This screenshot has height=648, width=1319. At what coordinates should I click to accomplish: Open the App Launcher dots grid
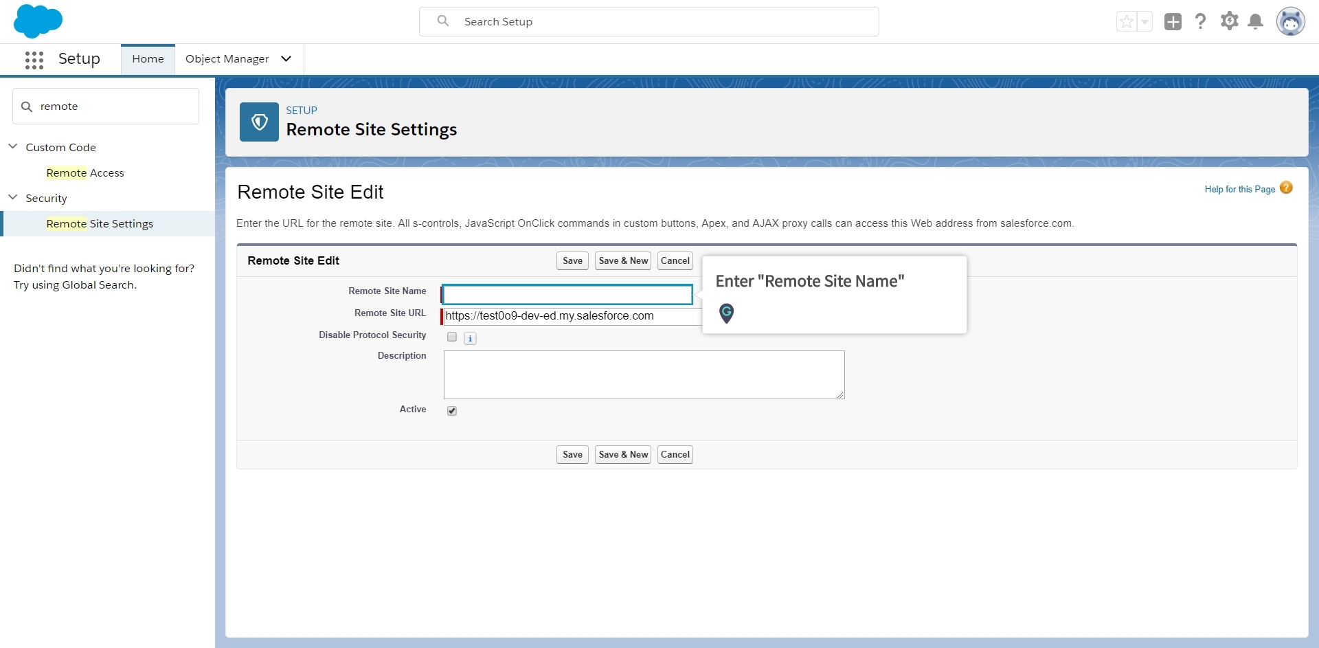[x=34, y=60]
